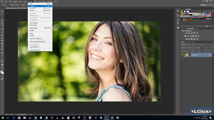Toggle filter for pixel layers
This screenshot has height=120, width=214.
193,45
